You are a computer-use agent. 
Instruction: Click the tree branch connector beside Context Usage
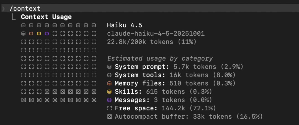(x=14, y=17)
